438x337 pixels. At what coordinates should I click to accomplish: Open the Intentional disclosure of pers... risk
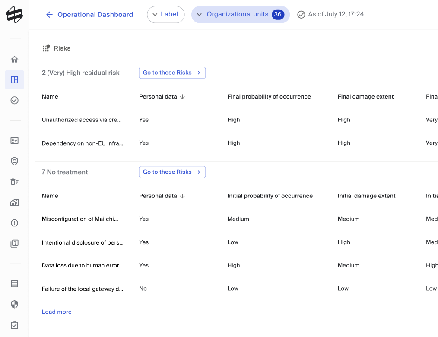point(83,242)
